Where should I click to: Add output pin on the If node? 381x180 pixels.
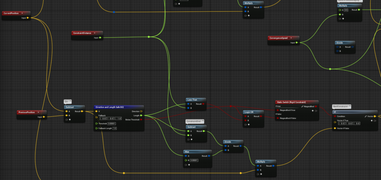372,121
